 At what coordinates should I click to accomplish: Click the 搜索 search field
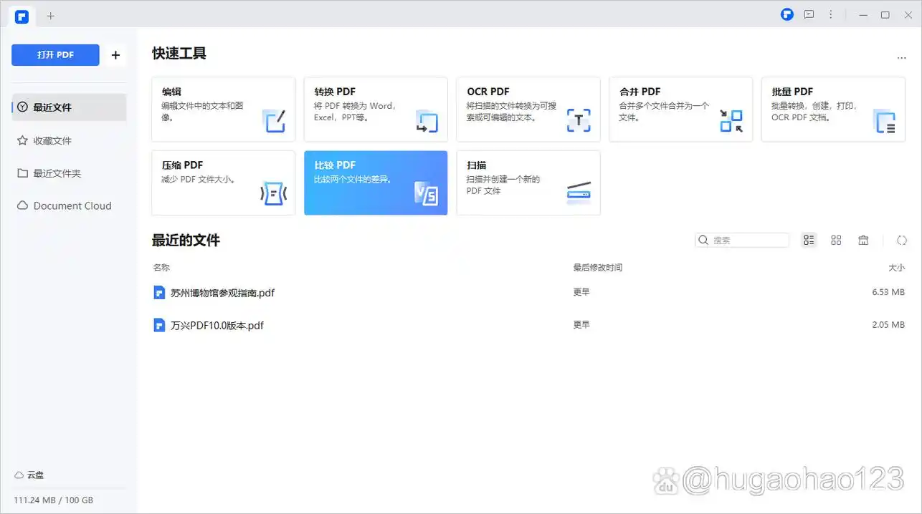tap(748, 241)
